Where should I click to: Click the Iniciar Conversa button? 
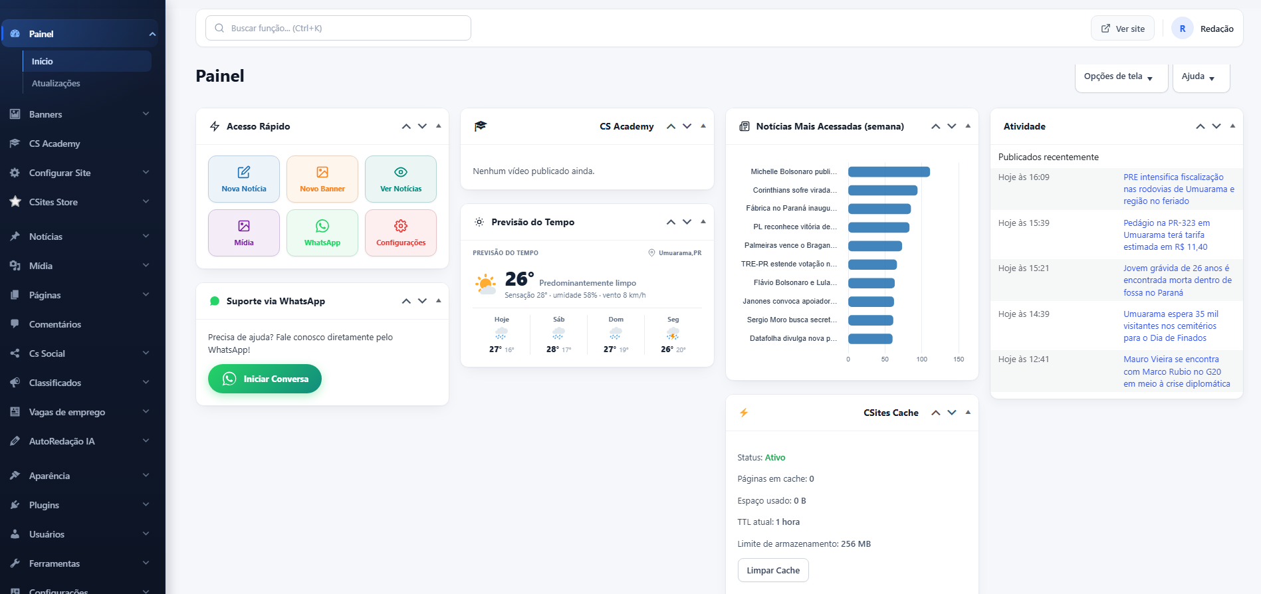point(265,379)
